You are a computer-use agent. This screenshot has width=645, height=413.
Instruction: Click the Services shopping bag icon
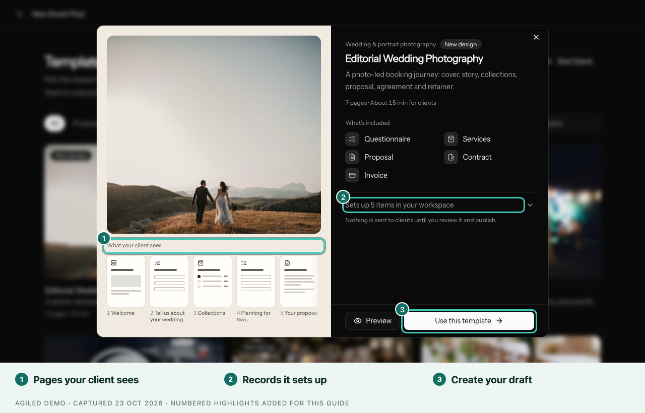[x=451, y=139]
